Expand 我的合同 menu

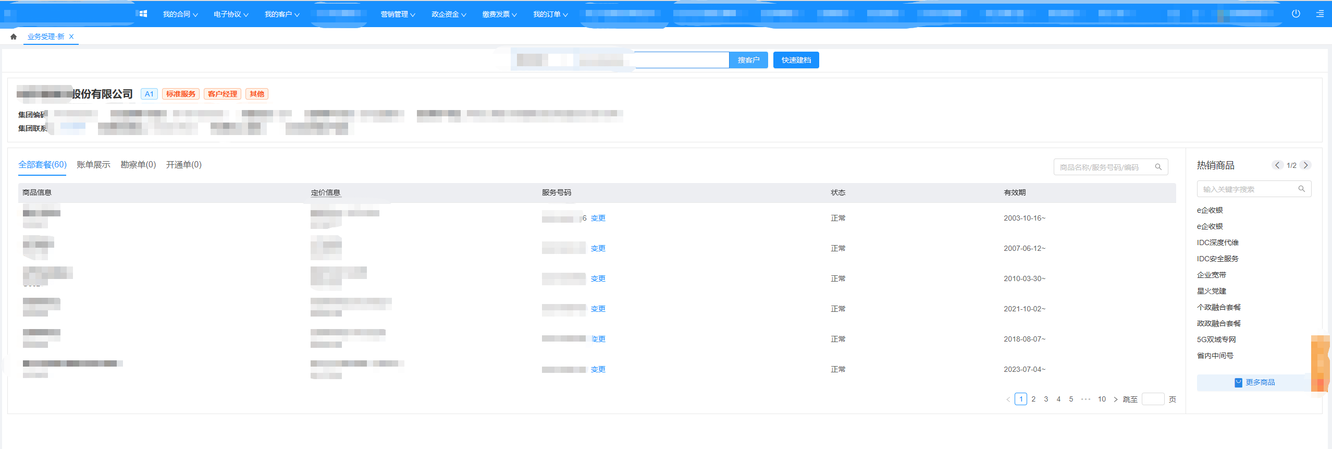tap(180, 14)
